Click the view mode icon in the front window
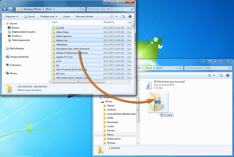The width and height of the screenshot is (234, 157). (112, 16)
